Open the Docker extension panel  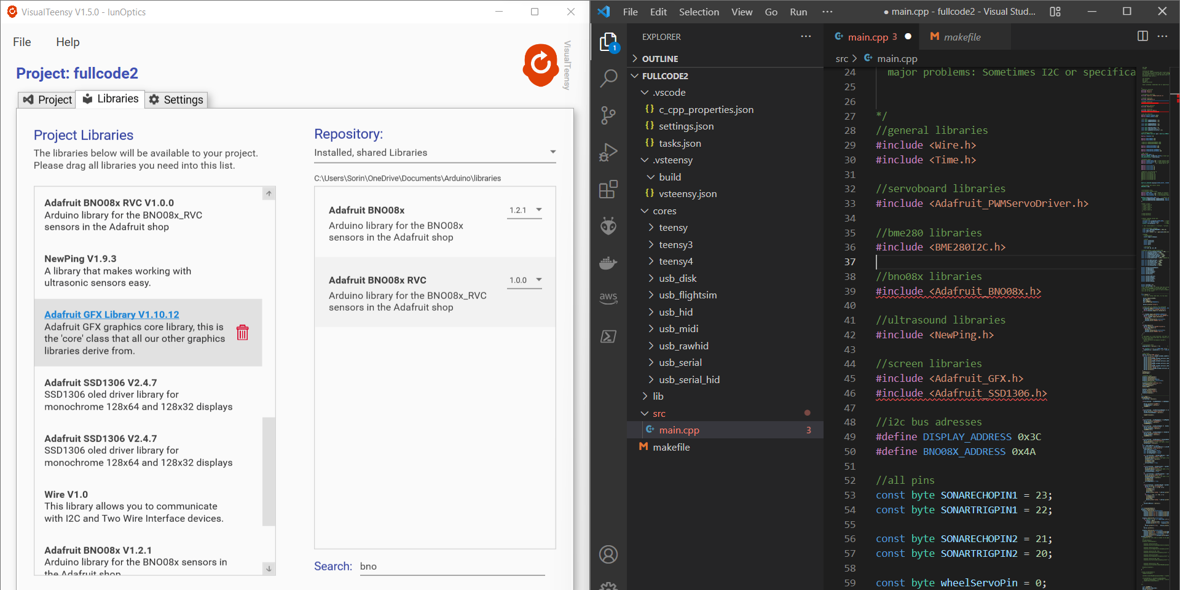[x=608, y=263]
